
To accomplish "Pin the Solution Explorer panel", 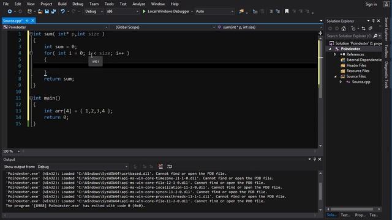I will [x=373, y=21].
